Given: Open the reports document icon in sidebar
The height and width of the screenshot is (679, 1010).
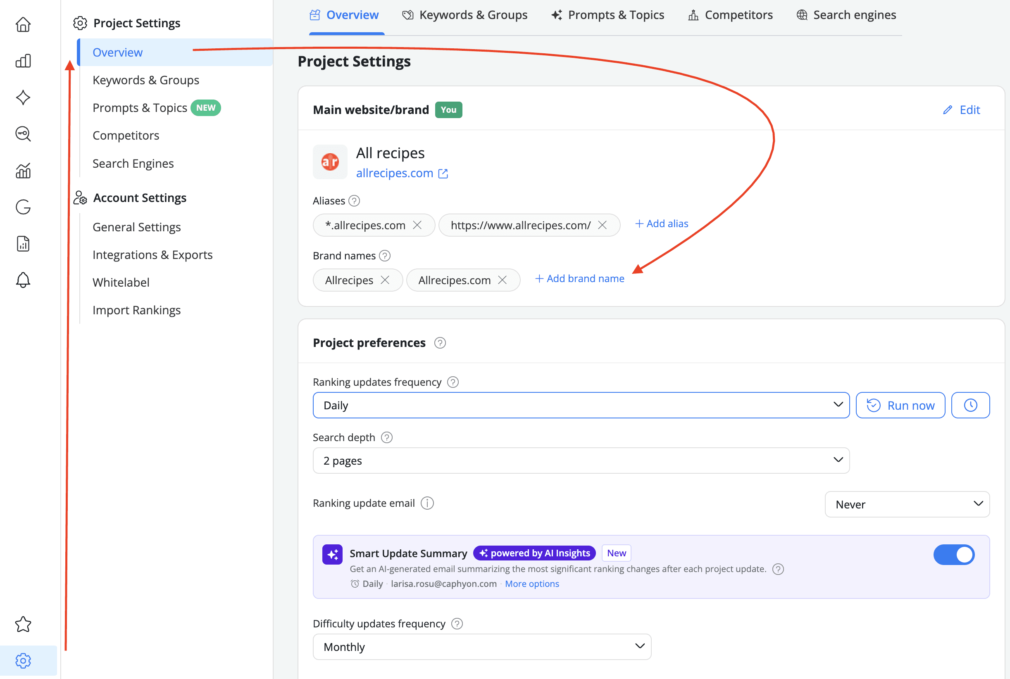Looking at the screenshot, I should point(23,244).
